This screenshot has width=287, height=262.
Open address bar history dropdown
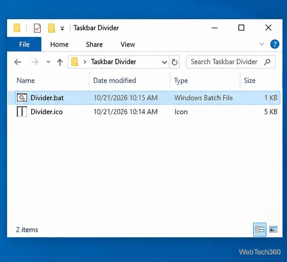point(164,62)
